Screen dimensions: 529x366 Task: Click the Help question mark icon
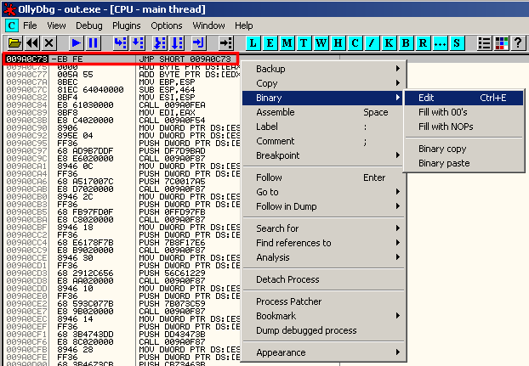tap(519, 42)
